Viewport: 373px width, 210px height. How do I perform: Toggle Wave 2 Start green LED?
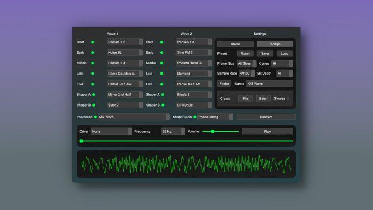coord(162,42)
